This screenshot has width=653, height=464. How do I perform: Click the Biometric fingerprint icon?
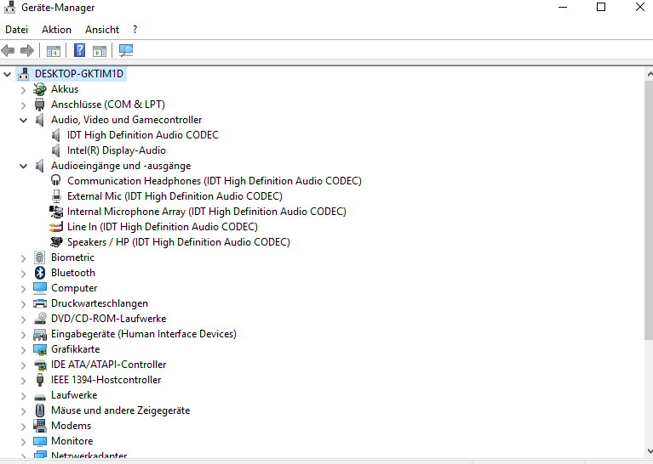click(x=39, y=257)
